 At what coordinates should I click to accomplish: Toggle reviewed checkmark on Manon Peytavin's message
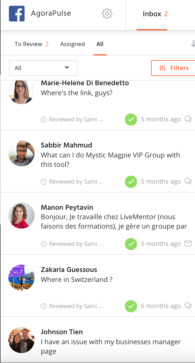tap(131, 244)
